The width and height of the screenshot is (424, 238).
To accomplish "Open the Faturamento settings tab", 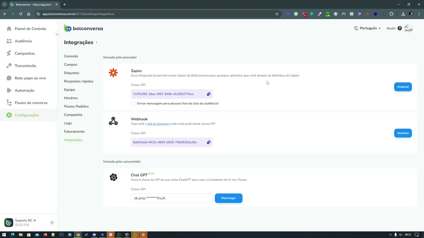I will (74, 132).
